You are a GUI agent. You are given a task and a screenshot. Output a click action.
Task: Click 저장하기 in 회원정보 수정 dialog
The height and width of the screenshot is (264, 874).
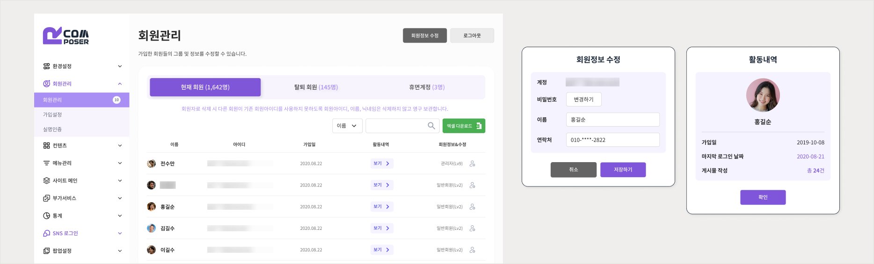[x=623, y=170]
